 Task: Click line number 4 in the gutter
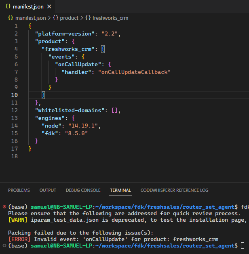click(16, 49)
